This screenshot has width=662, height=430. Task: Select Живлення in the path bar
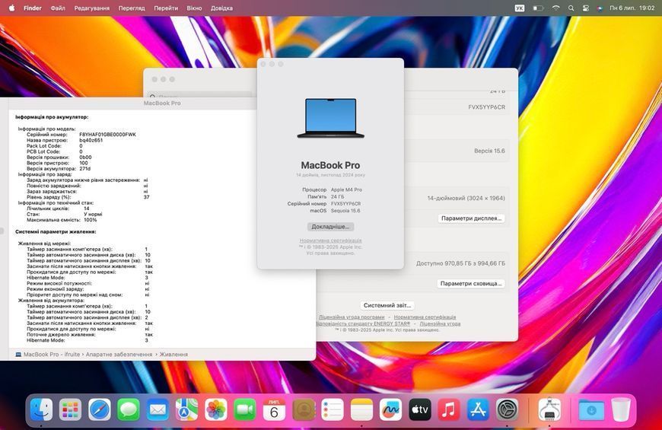[173, 355]
